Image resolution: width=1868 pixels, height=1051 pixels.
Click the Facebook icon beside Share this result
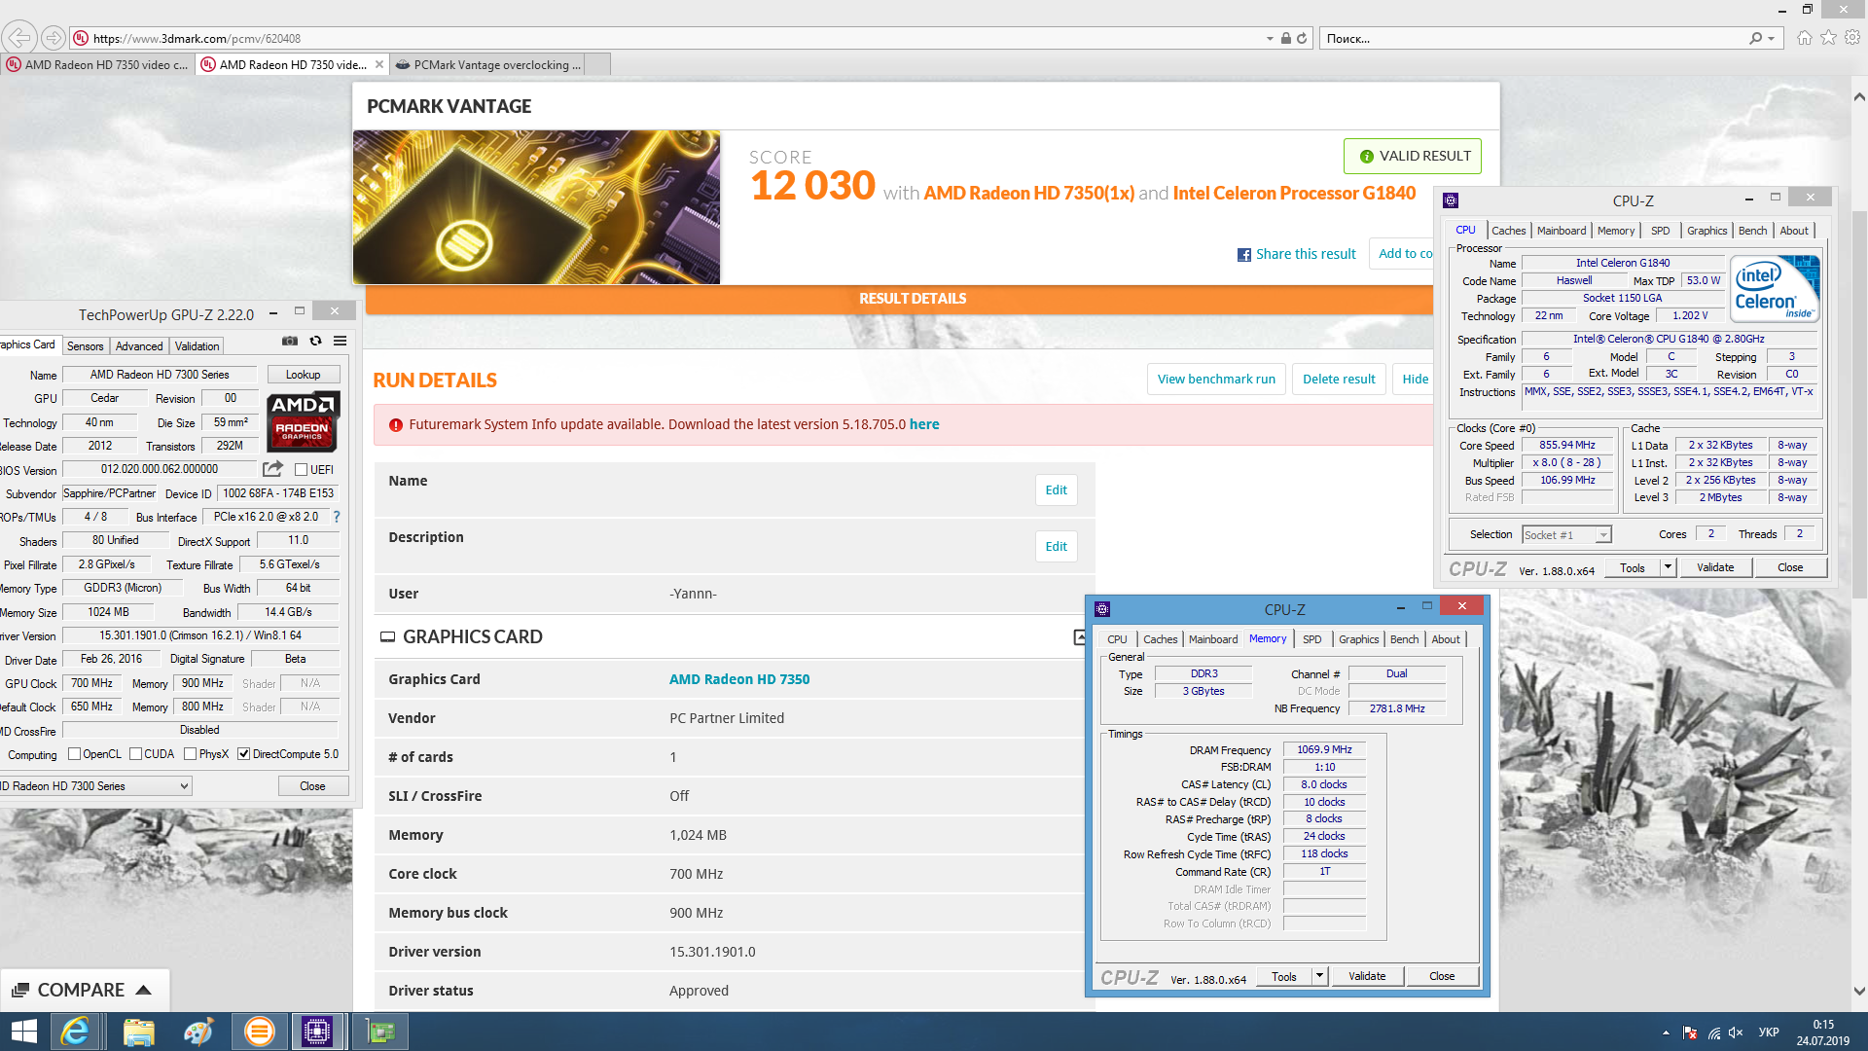1243,255
